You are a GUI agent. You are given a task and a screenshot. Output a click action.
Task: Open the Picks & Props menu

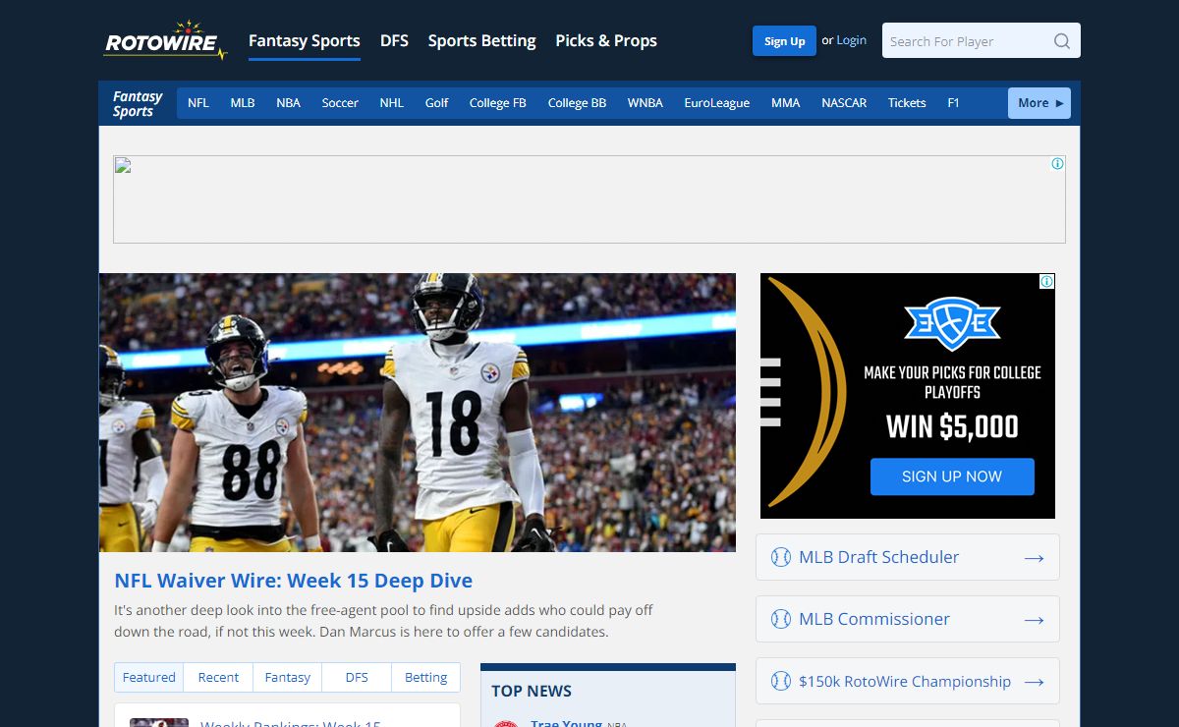(606, 41)
